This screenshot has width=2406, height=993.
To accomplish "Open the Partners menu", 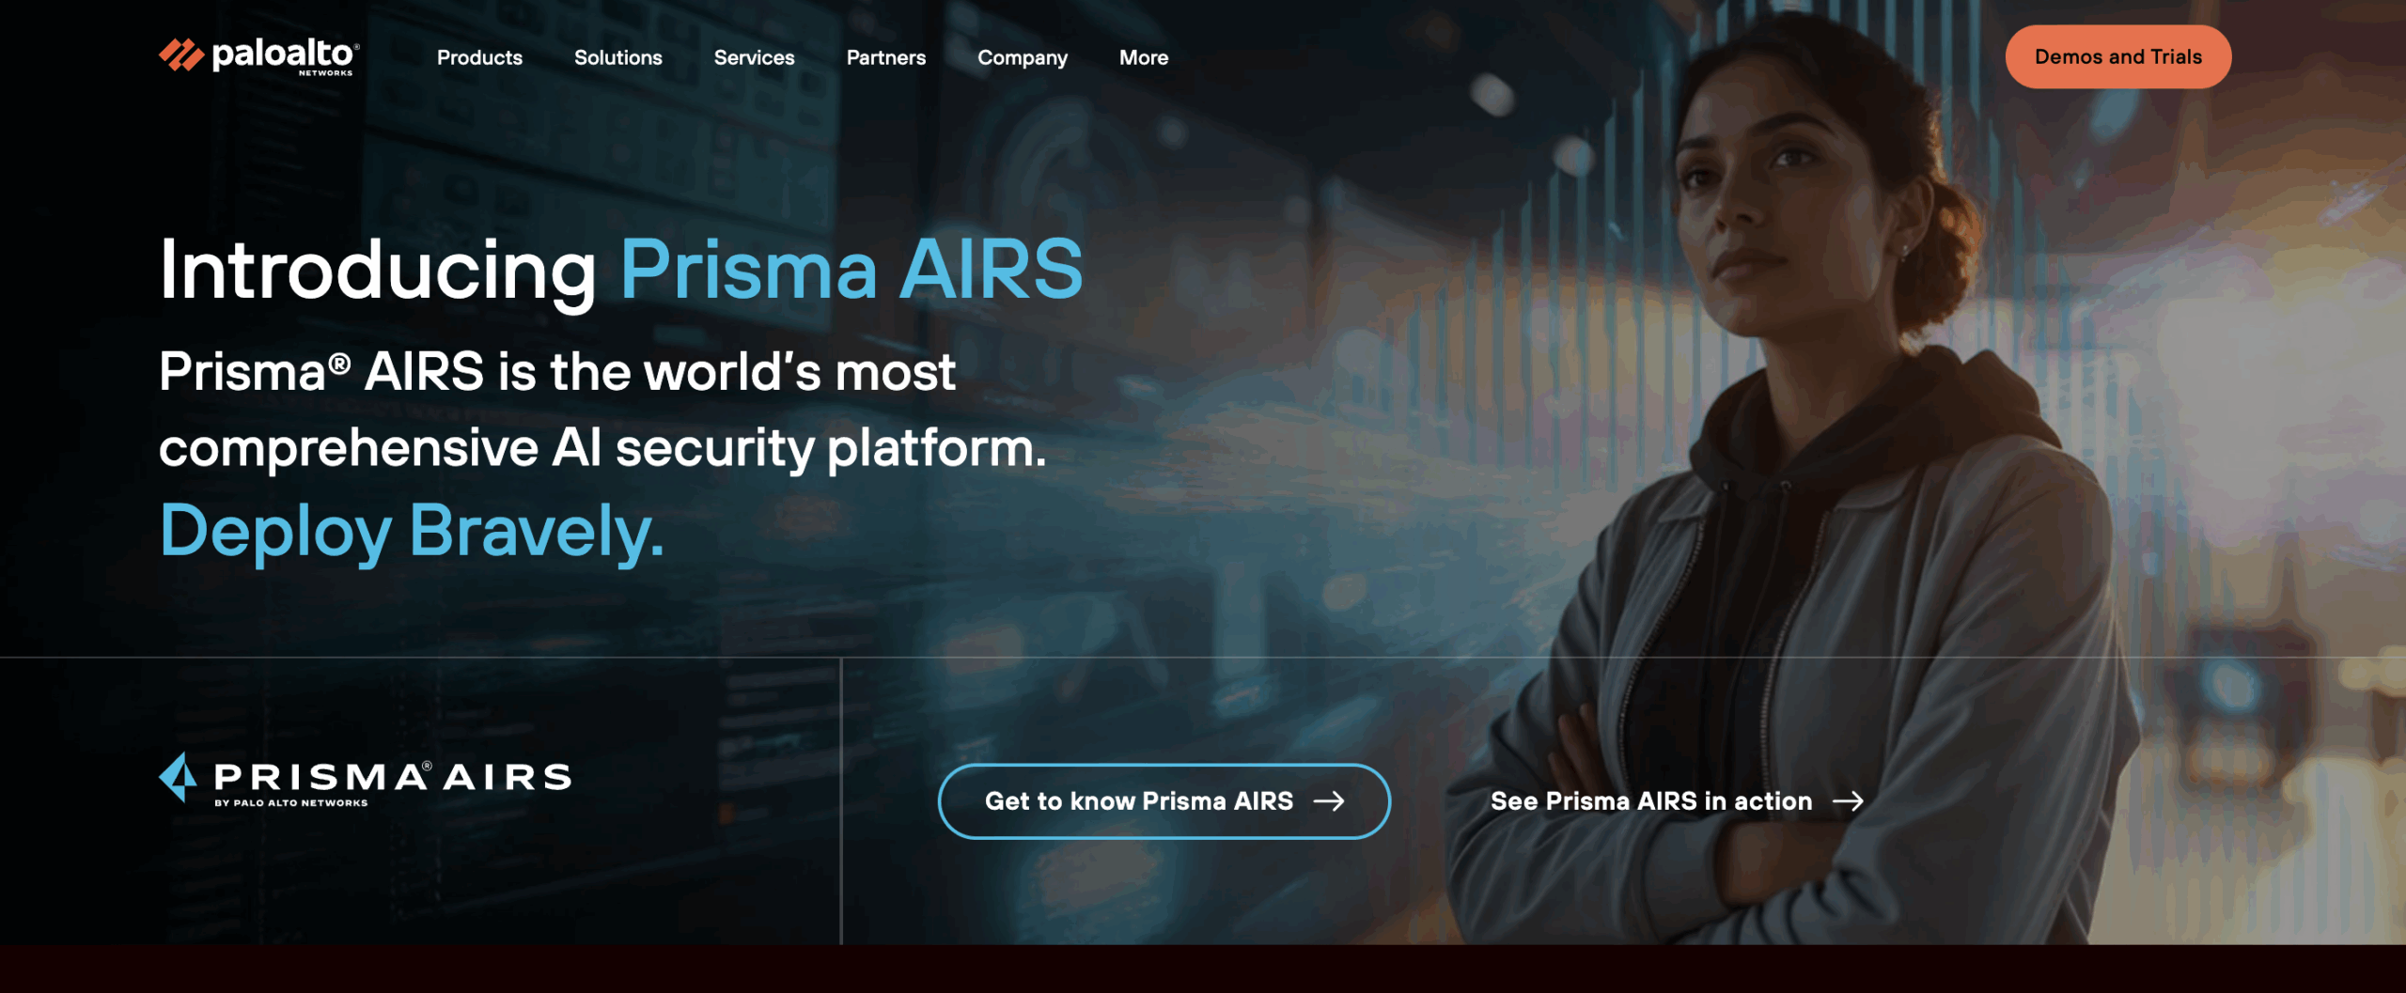I will tap(886, 57).
